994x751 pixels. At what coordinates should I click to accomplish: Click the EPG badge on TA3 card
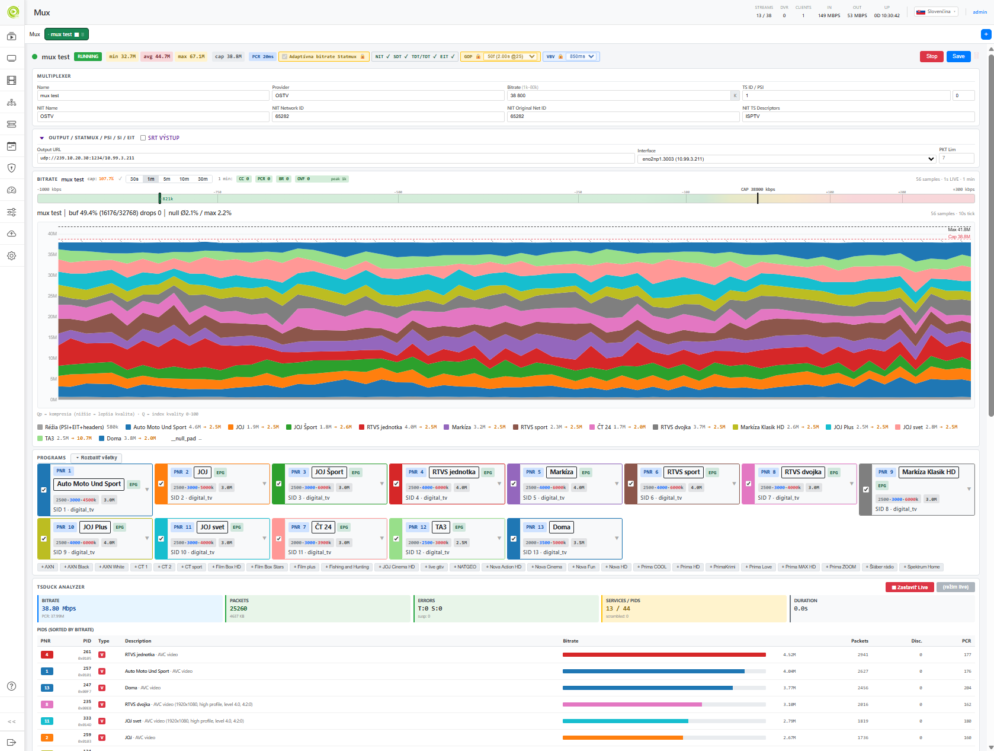(x=460, y=527)
